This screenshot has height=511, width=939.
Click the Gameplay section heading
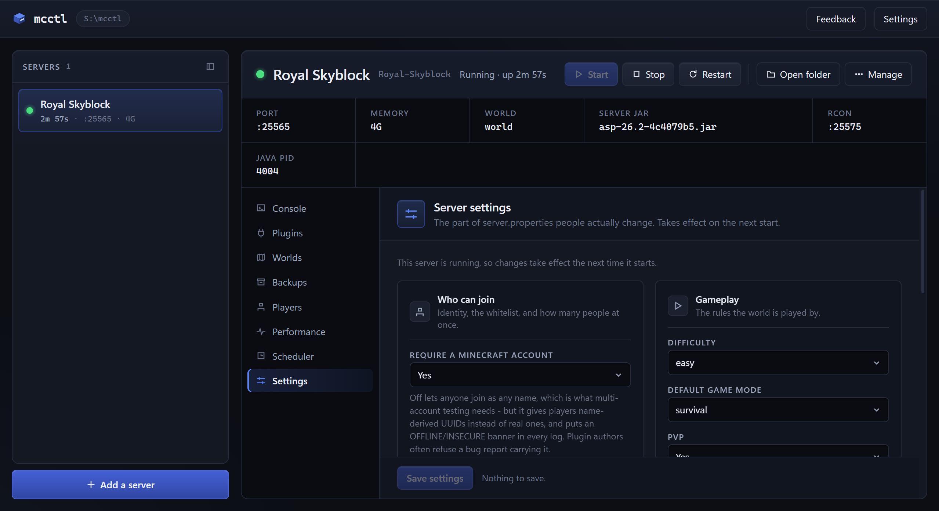tap(717, 300)
